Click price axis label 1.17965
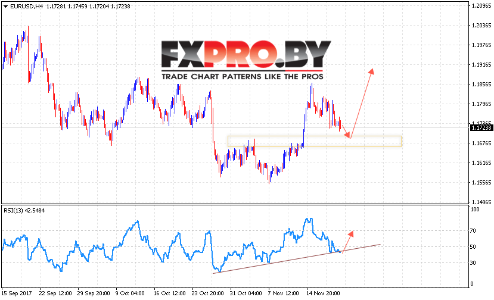The image size is (494, 300). tap(481, 104)
